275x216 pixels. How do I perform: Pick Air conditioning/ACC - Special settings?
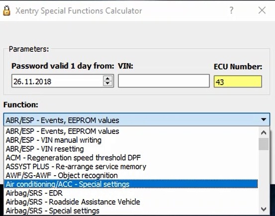[x=131, y=184]
